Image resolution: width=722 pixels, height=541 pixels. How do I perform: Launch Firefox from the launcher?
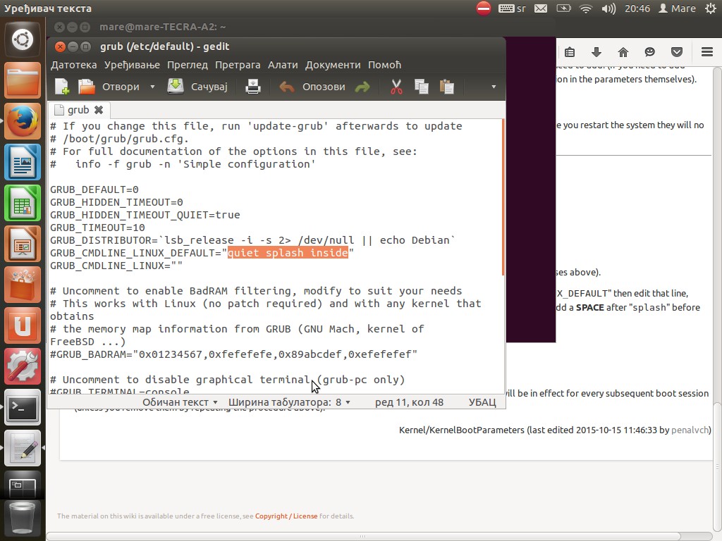pyautogui.click(x=23, y=121)
